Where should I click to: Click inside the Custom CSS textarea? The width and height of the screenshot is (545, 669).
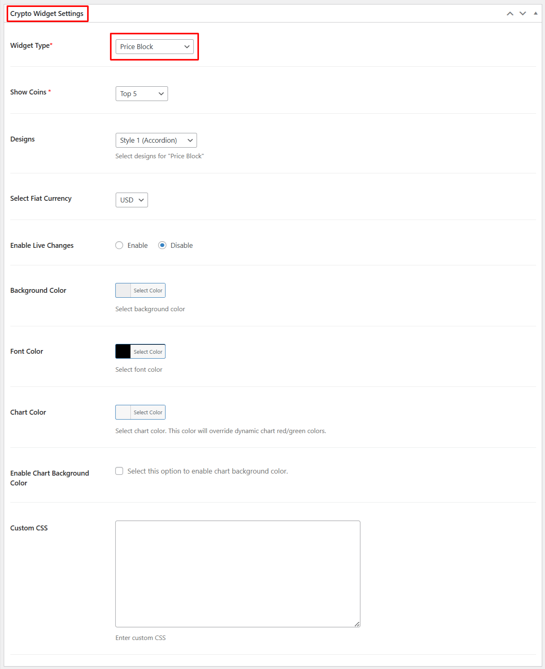[x=238, y=573]
